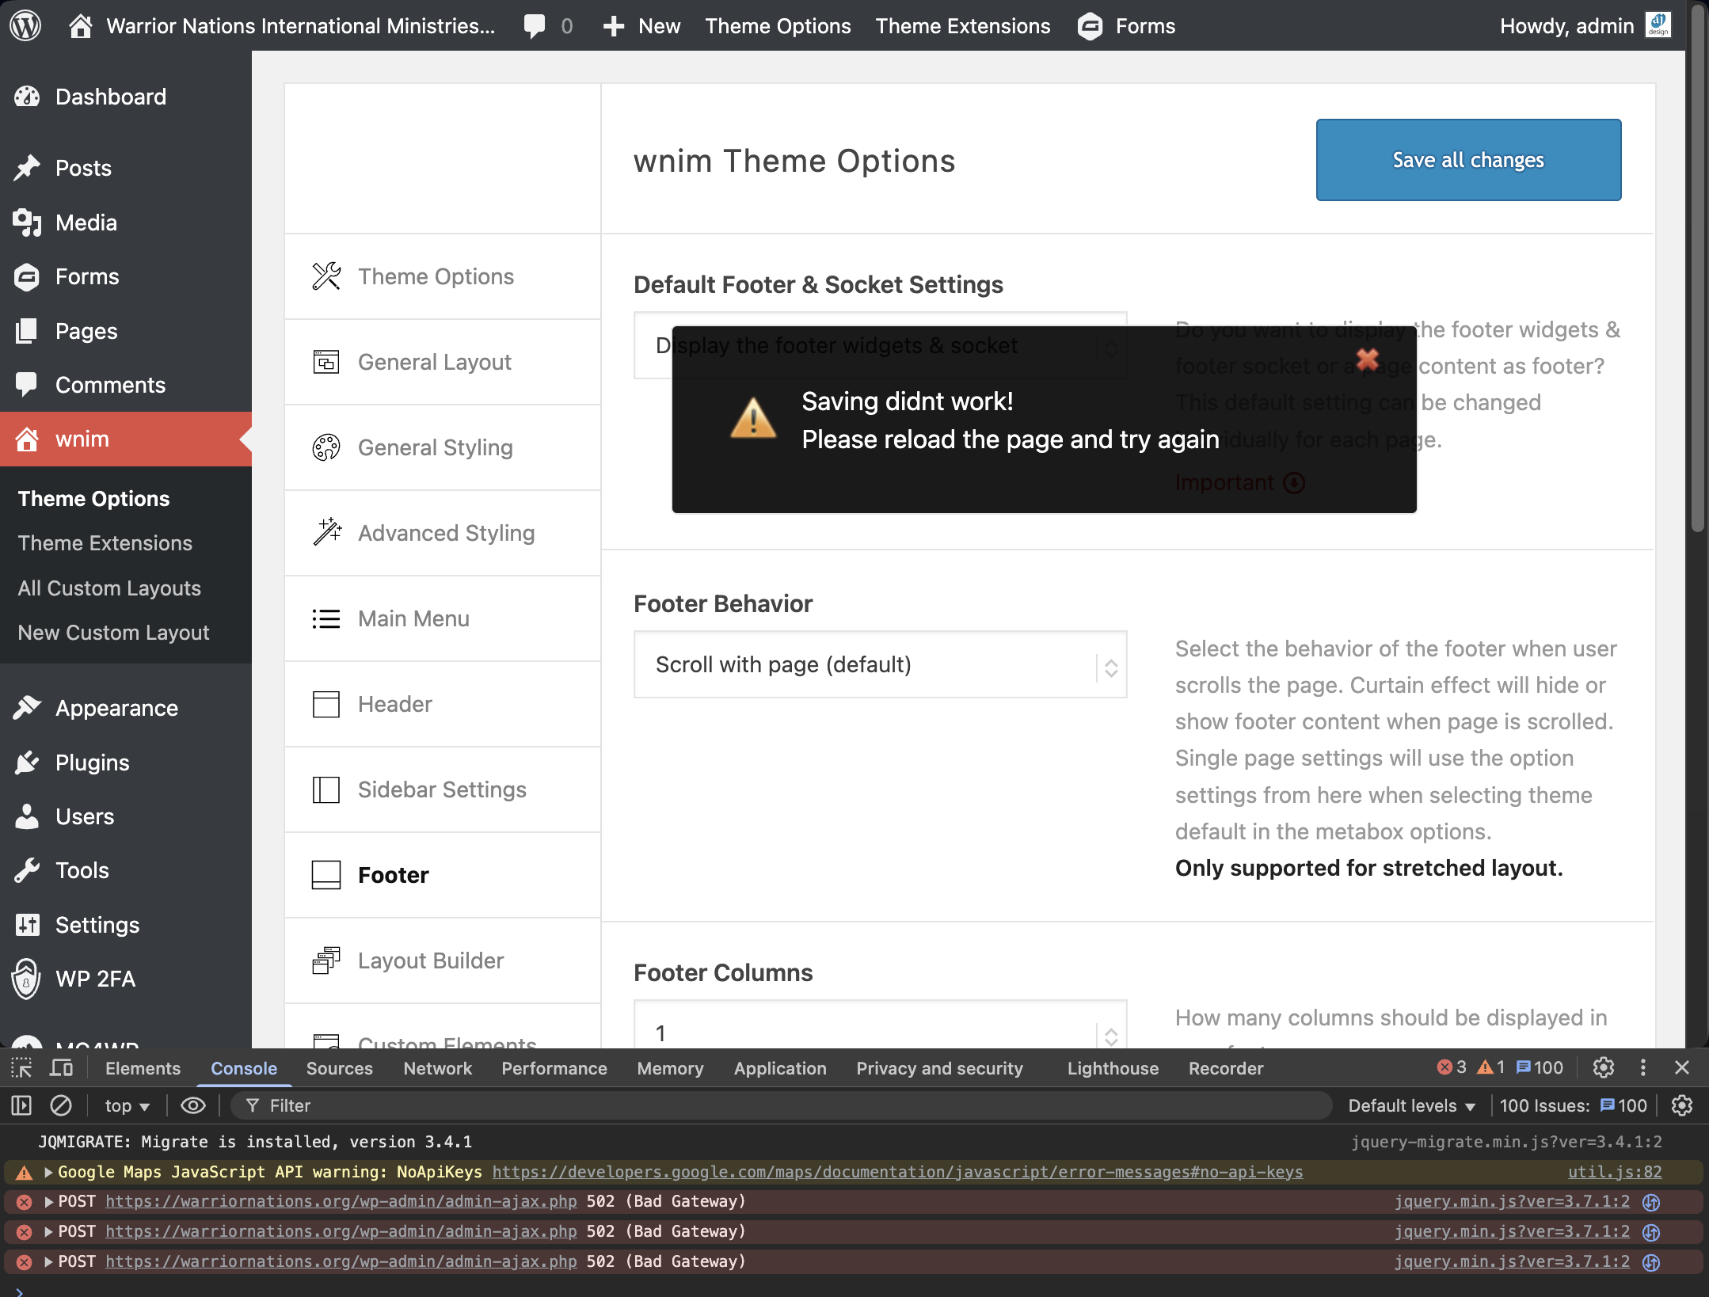Open the util.js:82 source link
1709x1297 pixels.
tap(1615, 1172)
